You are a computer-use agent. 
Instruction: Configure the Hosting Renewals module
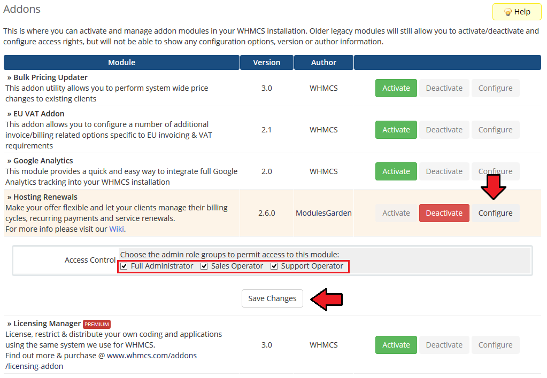(x=495, y=213)
